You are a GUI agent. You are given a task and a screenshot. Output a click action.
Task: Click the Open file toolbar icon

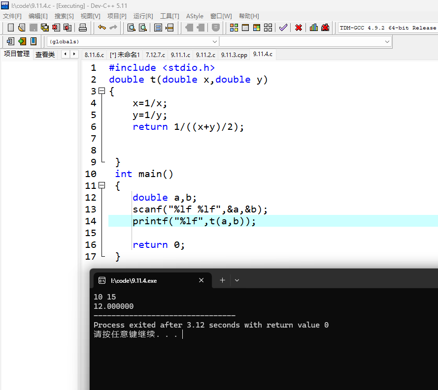click(22, 28)
